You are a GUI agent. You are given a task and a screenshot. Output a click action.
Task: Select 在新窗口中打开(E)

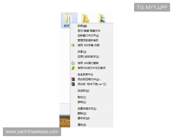pos(88,36)
